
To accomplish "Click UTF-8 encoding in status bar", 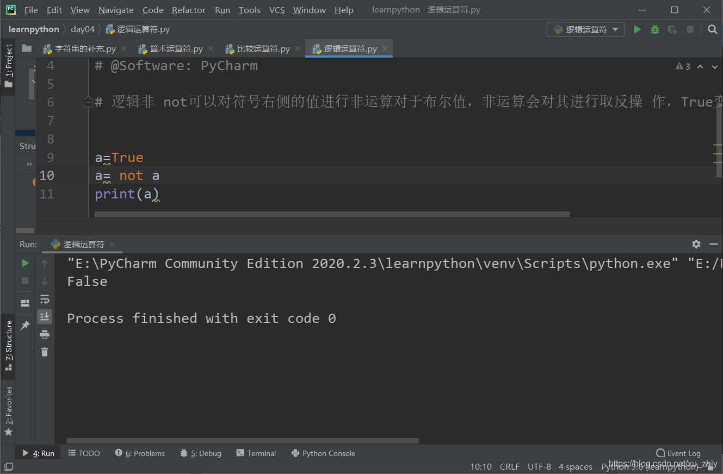I will [539, 466].
